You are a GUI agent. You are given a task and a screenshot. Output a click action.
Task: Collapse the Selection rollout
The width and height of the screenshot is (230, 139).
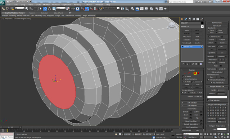coord(192,70)
